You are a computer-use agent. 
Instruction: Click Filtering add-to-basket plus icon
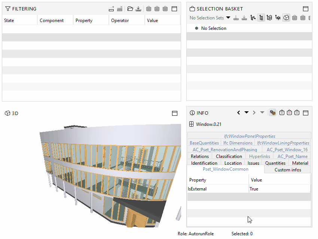click(x=149, y=9)
